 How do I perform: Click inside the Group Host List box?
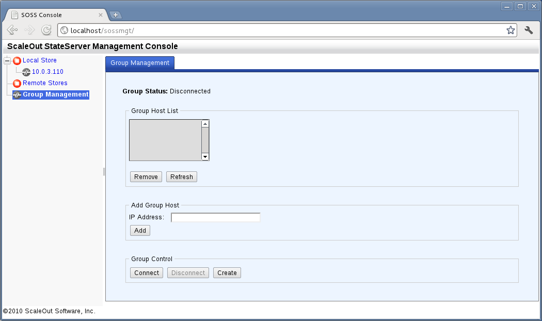(x=165, y=140)
